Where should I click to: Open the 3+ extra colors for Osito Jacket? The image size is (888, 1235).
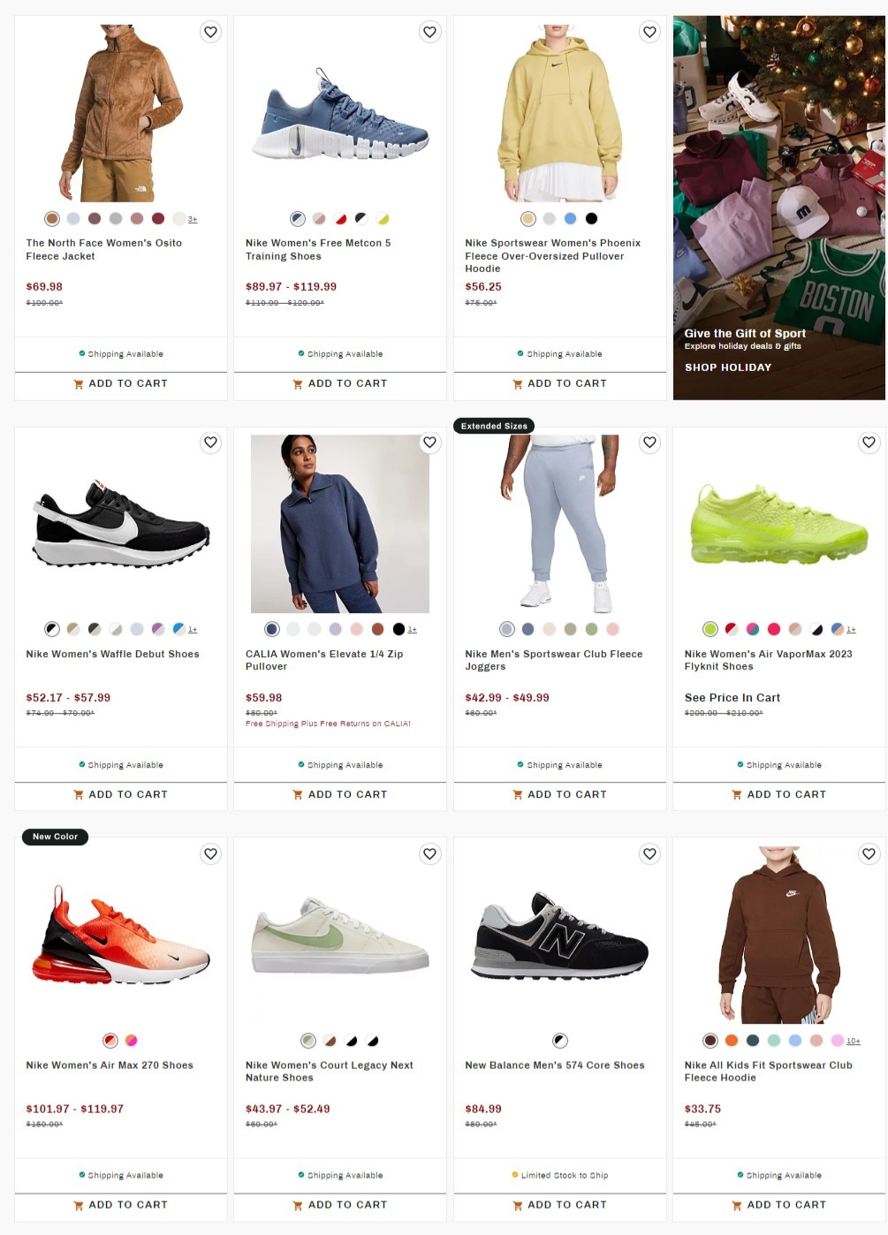click(193, 218)
